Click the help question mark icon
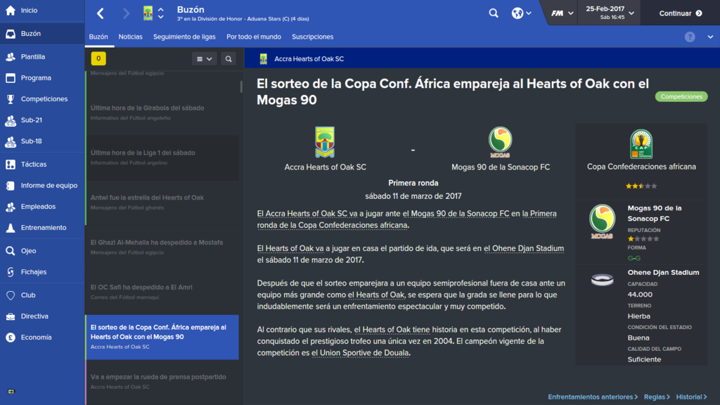This screenshot has width=720, height=405. pos(690,37)
